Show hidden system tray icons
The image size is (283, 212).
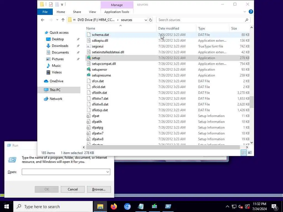pyautogui.click(x=227, y=206)
